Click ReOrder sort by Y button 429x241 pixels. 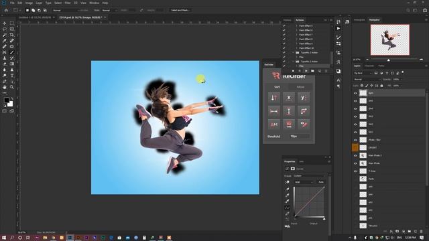304,98
